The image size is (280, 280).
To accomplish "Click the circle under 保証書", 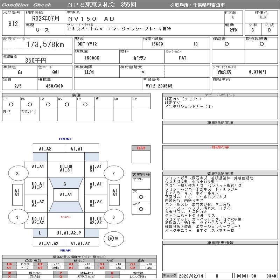I will point(226,44).
